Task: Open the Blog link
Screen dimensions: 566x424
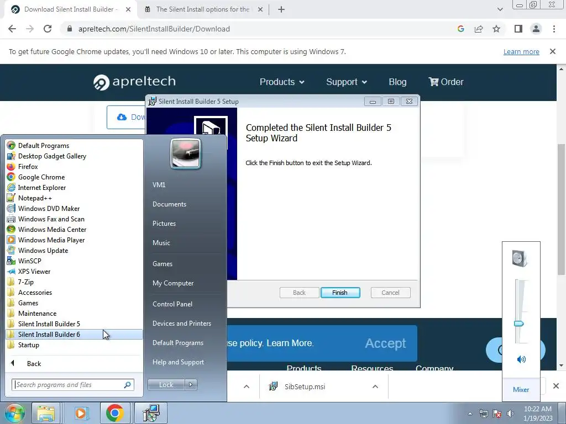Action: (397, 82)
